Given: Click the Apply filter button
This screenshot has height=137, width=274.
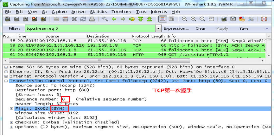Looking at the screenshot, I should click(x=222, y=28).
